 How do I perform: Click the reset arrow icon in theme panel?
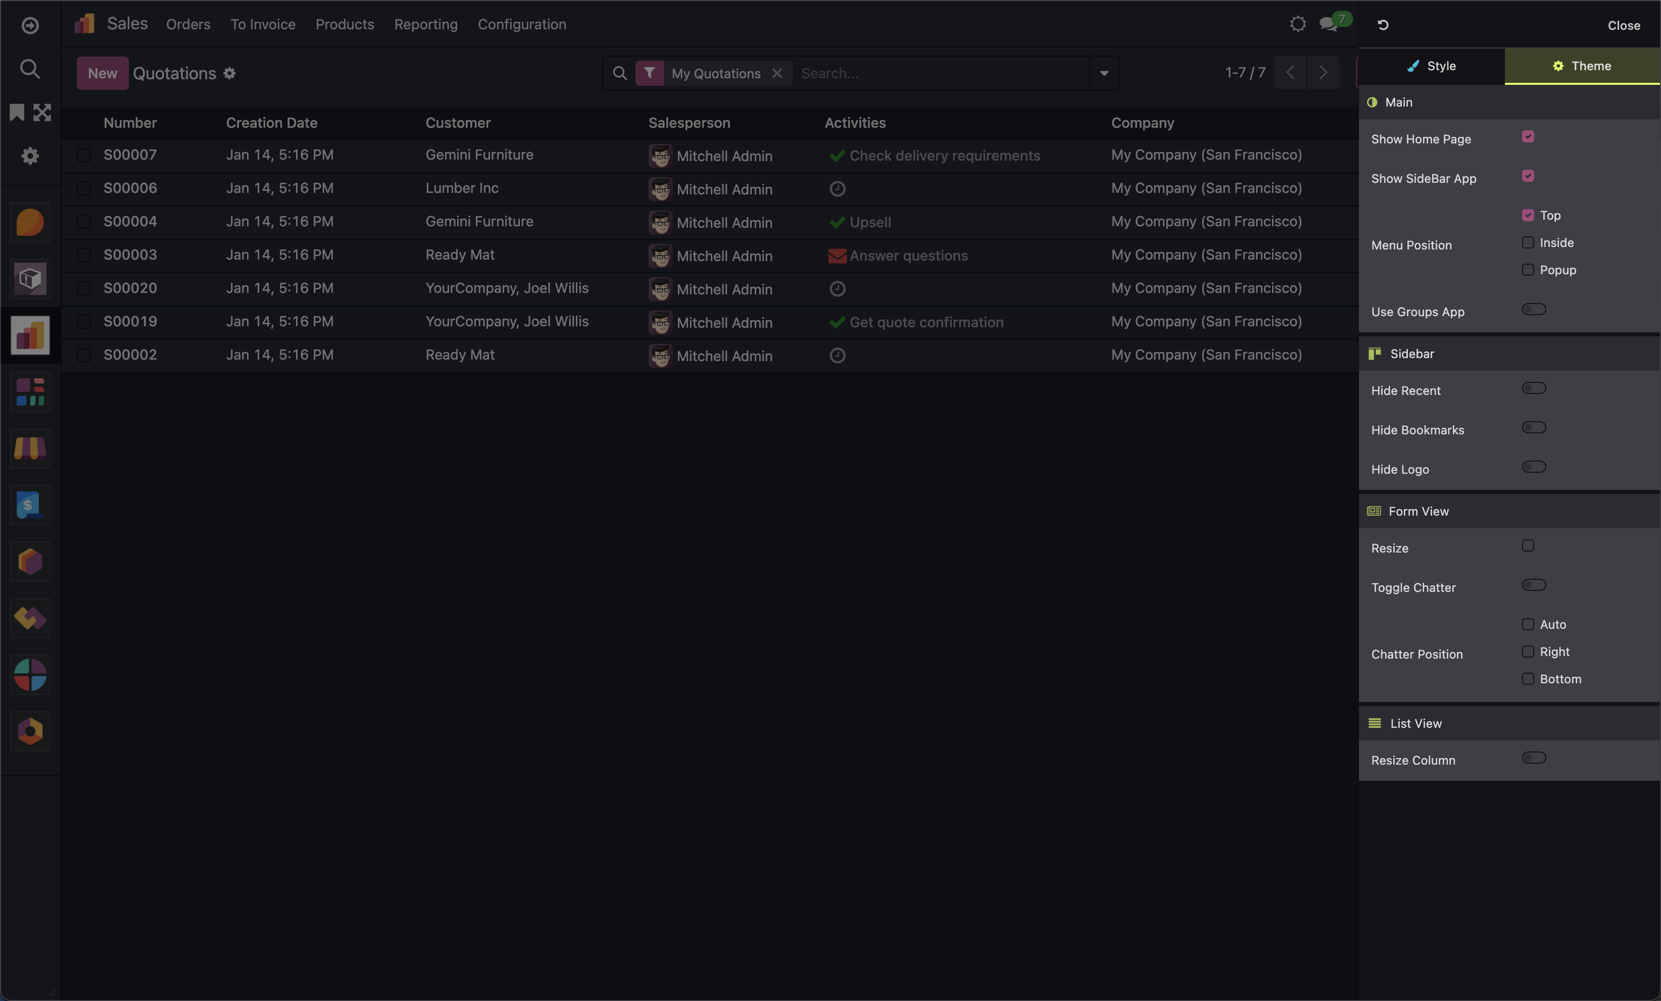click(1383, 25)
